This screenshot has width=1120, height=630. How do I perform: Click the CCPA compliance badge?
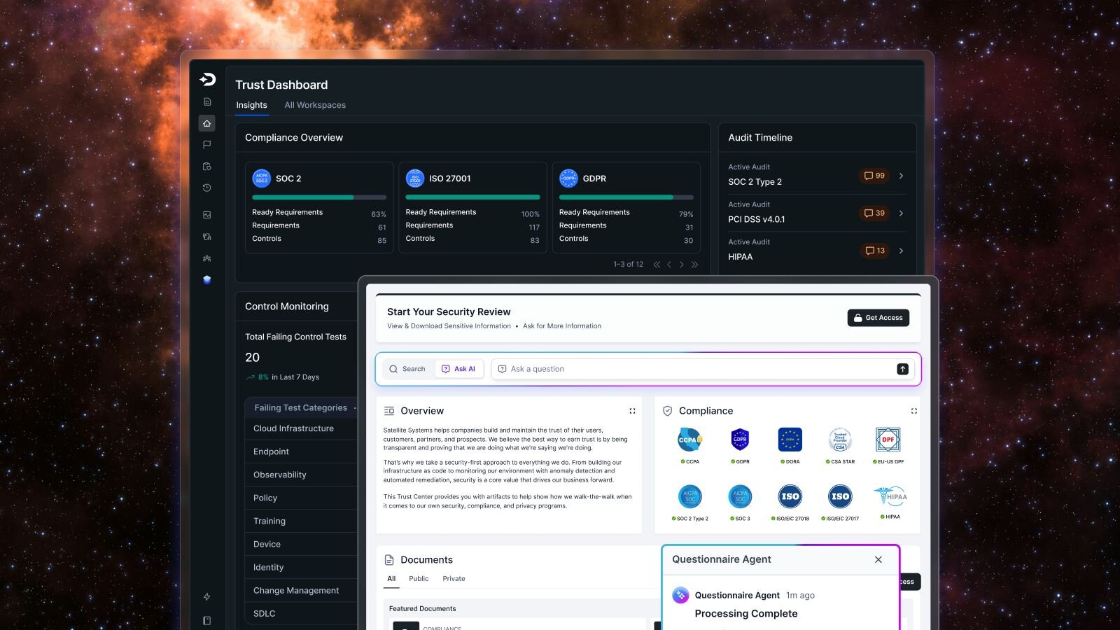[x=690, y=445]
